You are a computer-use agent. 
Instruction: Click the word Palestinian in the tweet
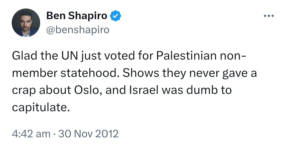tap(186, 56)
